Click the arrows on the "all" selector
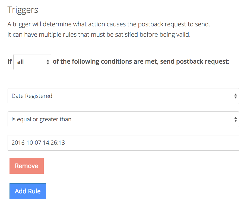247x207 pixels. click(x=48, y=62)
